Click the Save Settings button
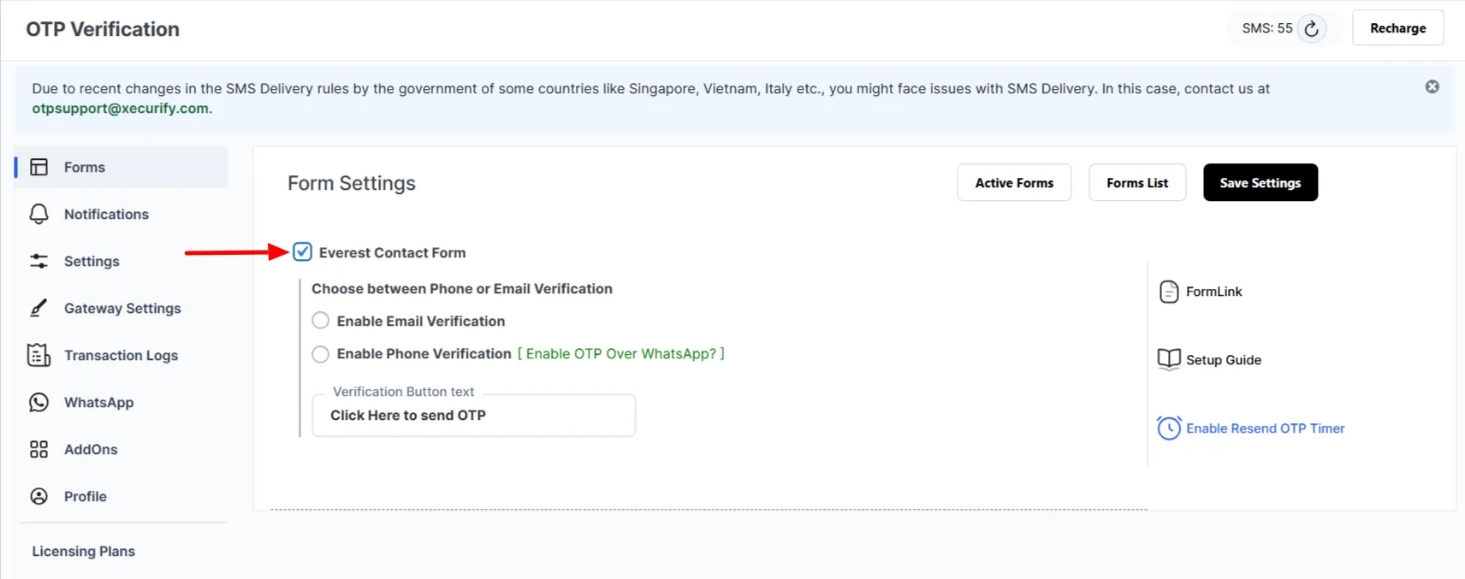Viewport: 1465px width, 579px height. (x=1260, y=182)
